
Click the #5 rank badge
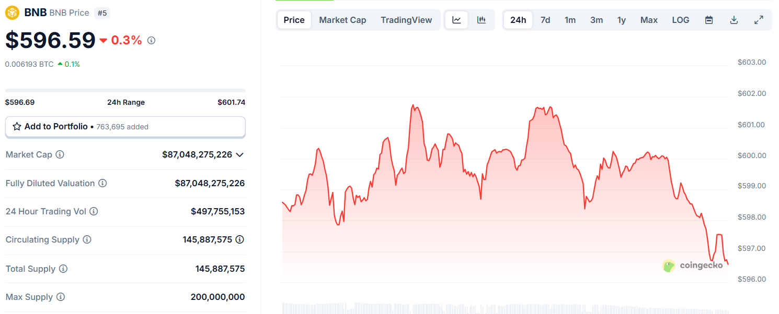tap(102, 13)
